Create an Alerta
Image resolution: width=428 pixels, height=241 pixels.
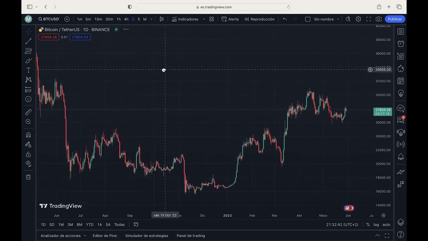[x=230, y=19]
